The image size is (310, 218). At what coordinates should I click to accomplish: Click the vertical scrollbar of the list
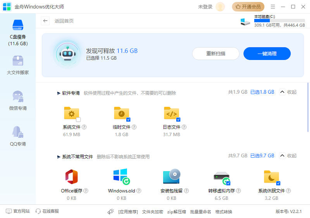click(308, 107)
